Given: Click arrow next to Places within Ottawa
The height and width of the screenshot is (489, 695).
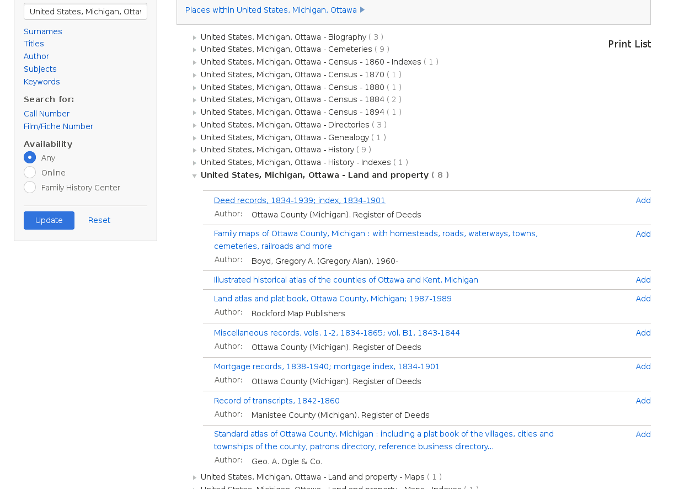Looking at the screenshot, I should click(x=362, y=10).
